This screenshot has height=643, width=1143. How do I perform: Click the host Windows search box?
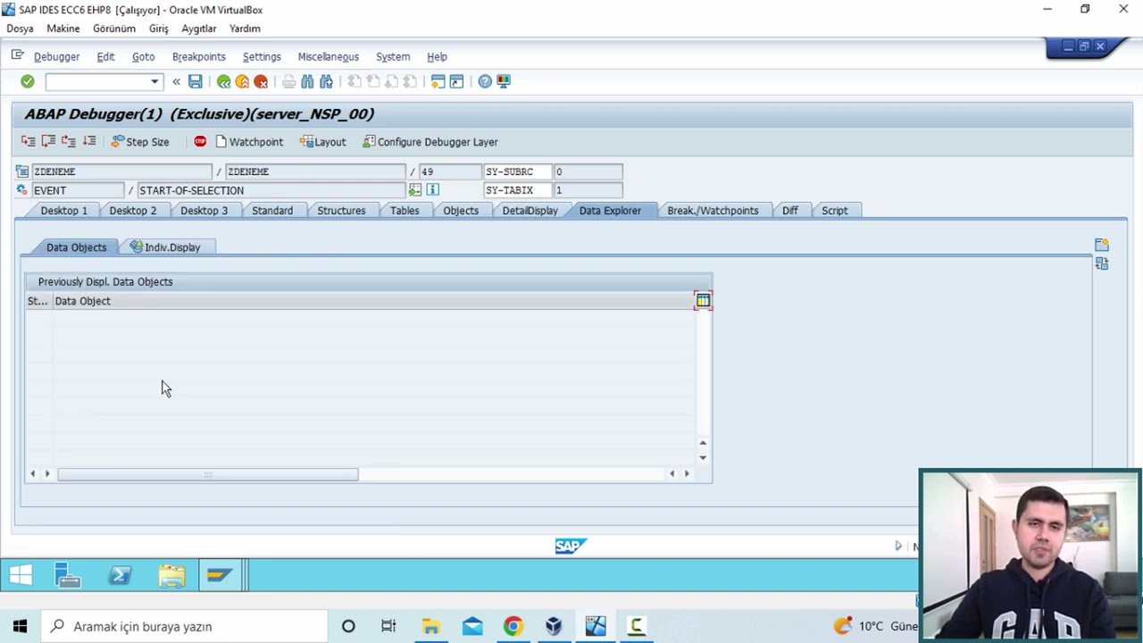click(x=184, y=626)
